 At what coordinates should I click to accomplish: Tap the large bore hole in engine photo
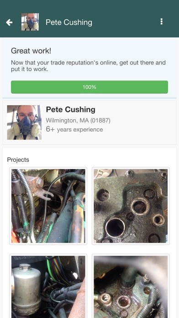[115, 228]
